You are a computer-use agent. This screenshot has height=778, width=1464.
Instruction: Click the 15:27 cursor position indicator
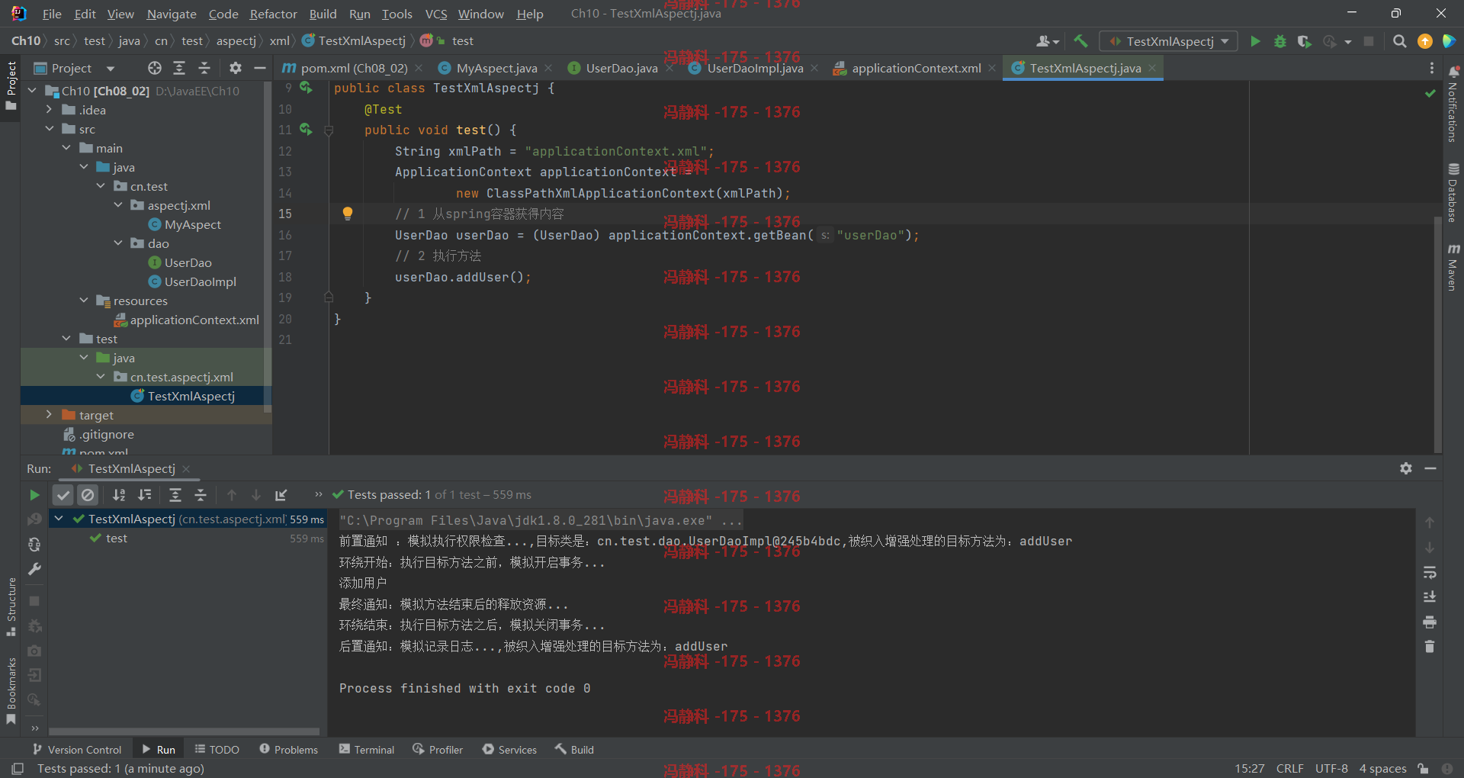pyautogui.click(x=1250, y=768)
